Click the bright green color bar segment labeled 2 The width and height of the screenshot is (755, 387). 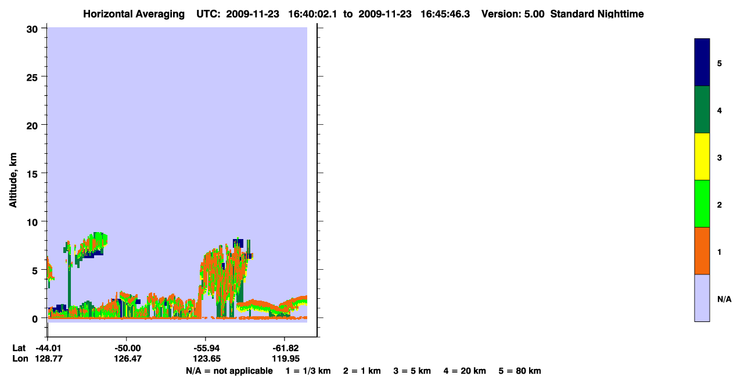point(702,204)
